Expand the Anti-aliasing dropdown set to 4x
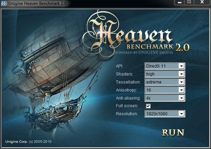Screen dimensions: 211x149 coord(165,98)
